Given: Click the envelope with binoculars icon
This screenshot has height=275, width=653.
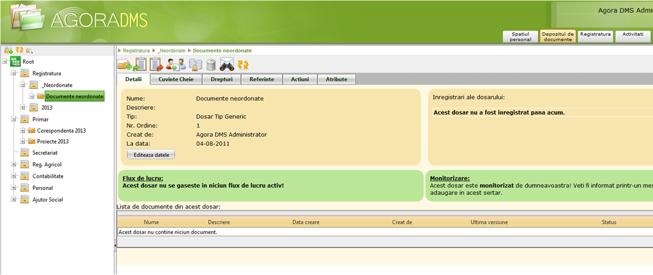Looking at the screenshot, I should coord(227,64).
